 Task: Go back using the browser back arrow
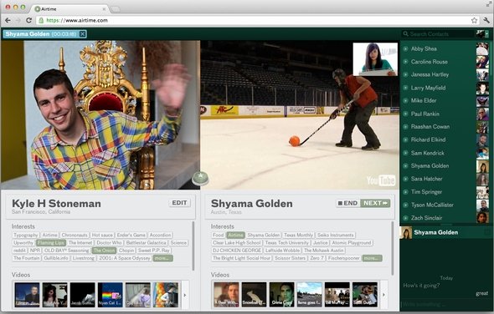(8, 20)
